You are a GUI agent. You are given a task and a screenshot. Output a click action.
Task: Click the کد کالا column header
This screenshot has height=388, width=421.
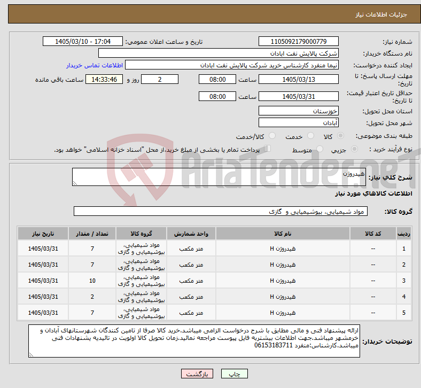[x=373, y=234]
